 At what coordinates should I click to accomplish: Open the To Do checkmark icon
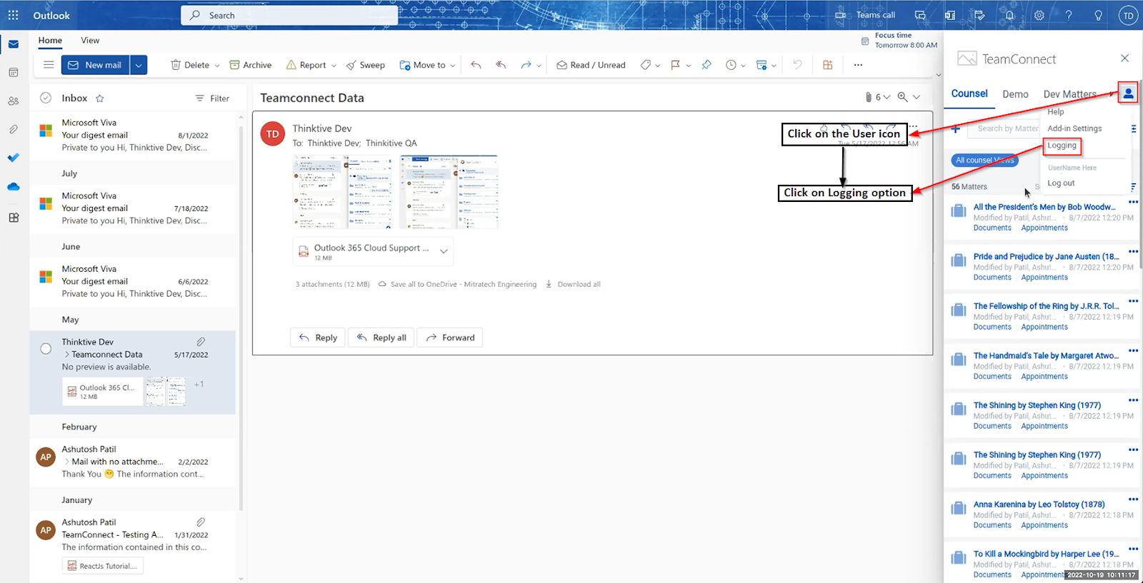point(14,158)
